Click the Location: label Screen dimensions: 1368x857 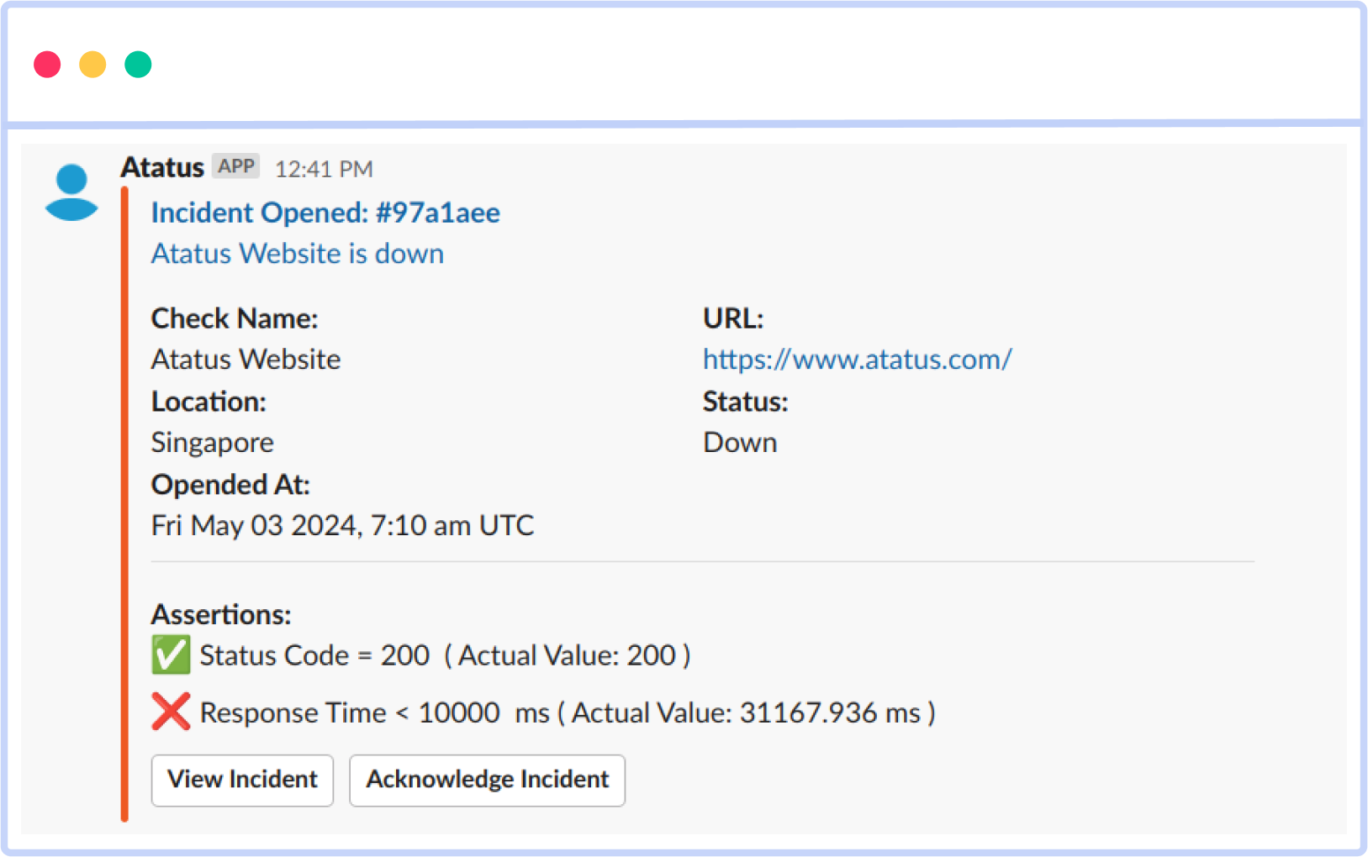click(209, 402)
